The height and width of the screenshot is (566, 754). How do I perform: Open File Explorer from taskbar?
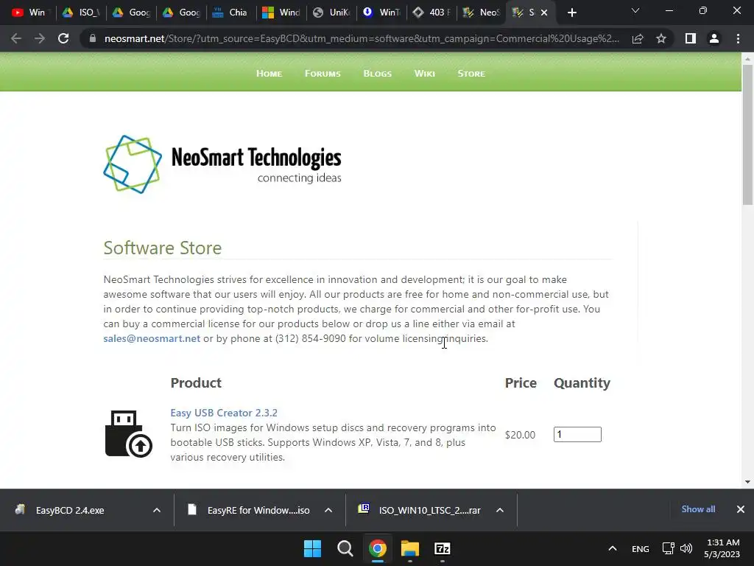[x=410, y=548]
